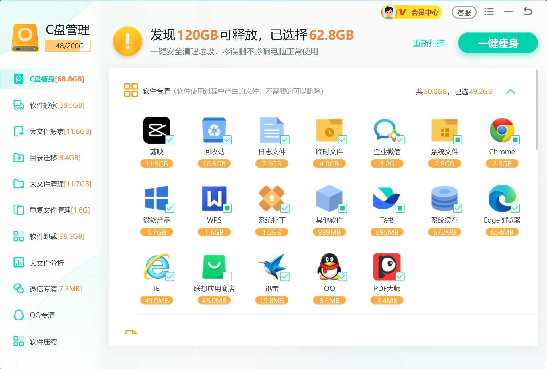Screen dimensions: 547x369
Task: Uncheck the 回收站 checkbox
Action: click(227, 140)
